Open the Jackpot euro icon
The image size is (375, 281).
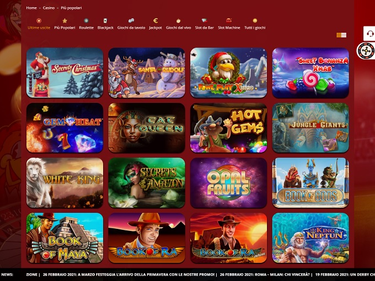tap(156, 20)
